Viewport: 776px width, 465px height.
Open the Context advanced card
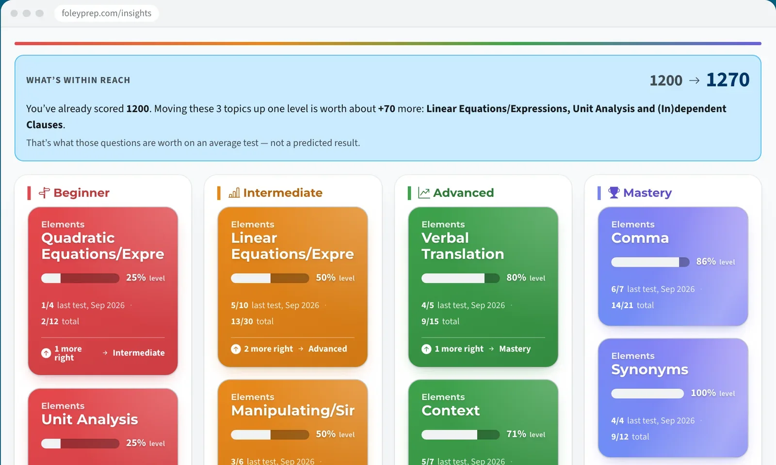coord(483,422)
